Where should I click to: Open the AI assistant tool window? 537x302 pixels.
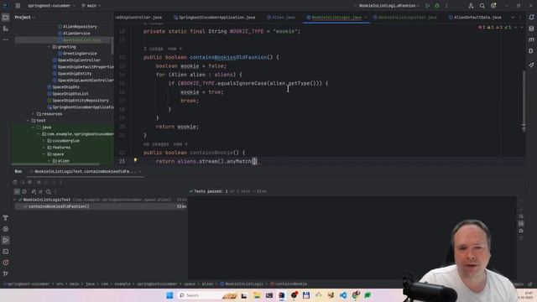click(531, 65)
